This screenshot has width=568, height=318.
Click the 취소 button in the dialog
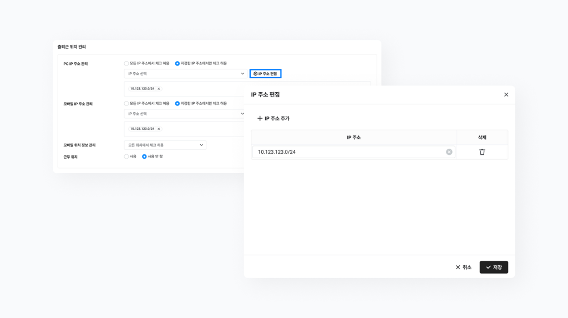(463, 267)
